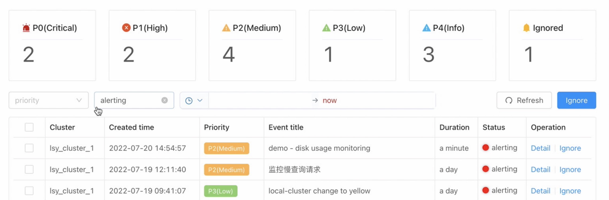This screenshot has height=200, width=609.
Task: Click the 'now' end time field
Action: (330, 101)
